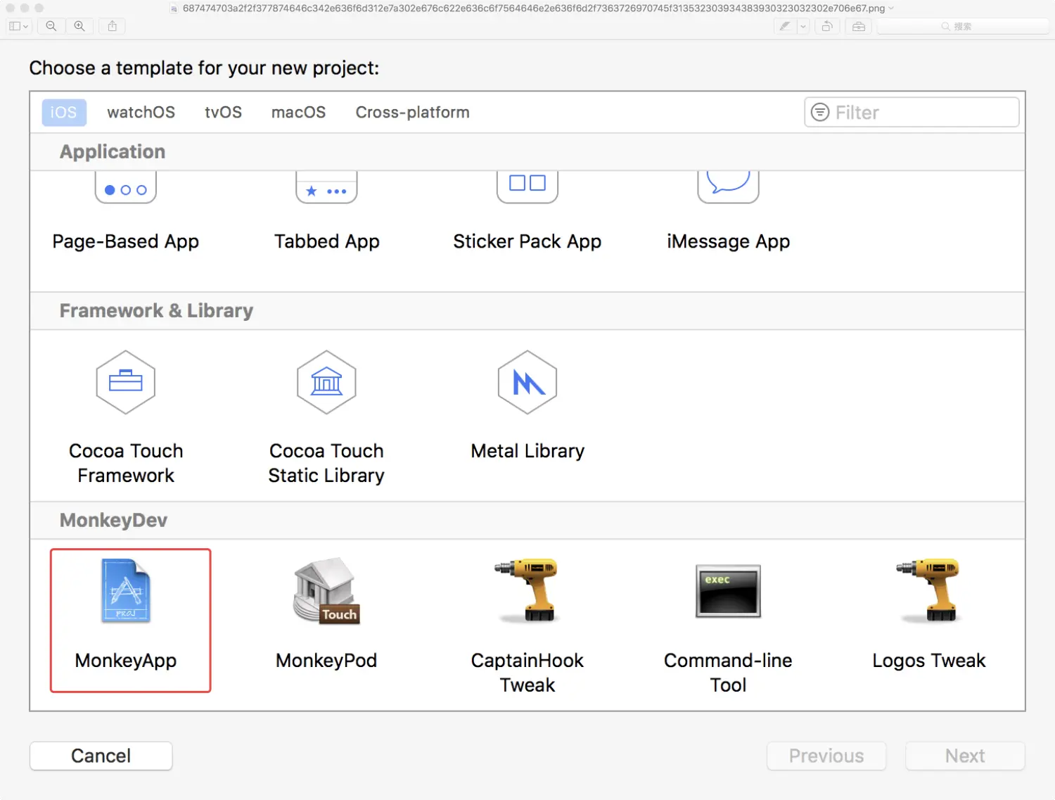Click the Preview rotate button
This screenshot has width=1055, height=800.
[827, 26]
